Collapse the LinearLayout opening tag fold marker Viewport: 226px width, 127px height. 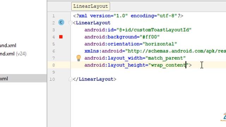pyautogui.click(x=70, y=23)
